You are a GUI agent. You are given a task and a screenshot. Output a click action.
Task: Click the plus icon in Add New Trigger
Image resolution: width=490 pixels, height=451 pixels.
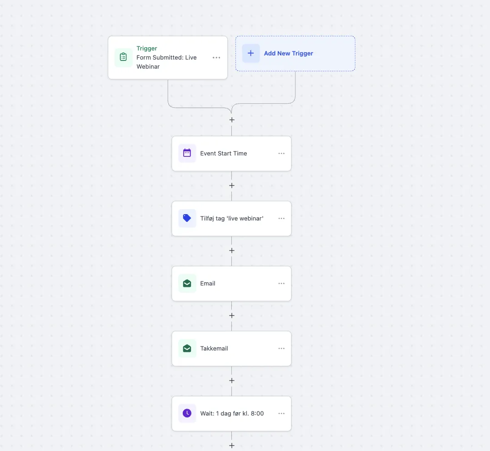pyautogui.click(x=251, y=53)
